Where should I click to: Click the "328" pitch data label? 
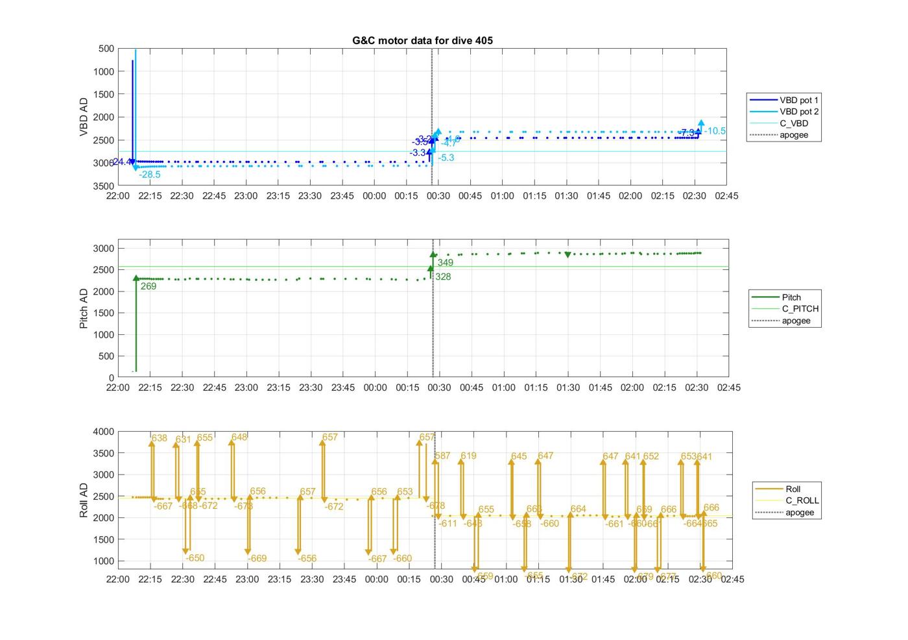(x=443, y=277)
